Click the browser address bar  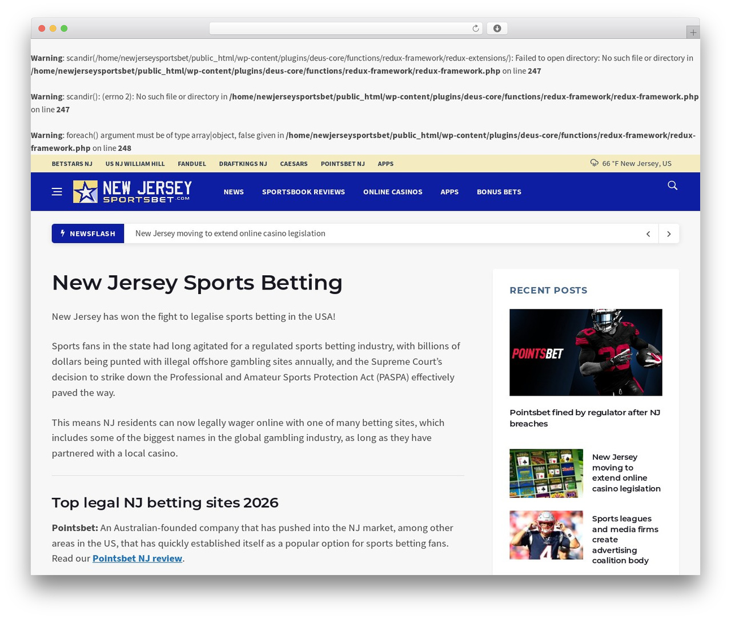point(346,29)
